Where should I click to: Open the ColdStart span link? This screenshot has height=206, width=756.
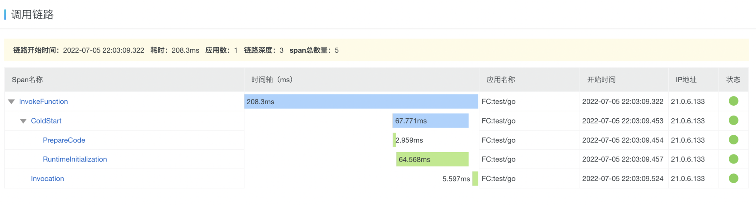click(x=46, y=121)
